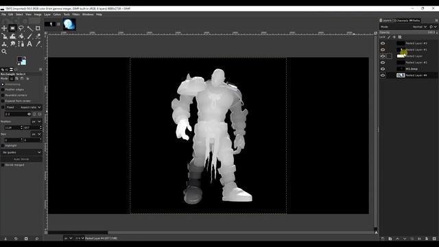439x247 pixels.
Task: Open the status bar unit dropdown
Action: 69,238
